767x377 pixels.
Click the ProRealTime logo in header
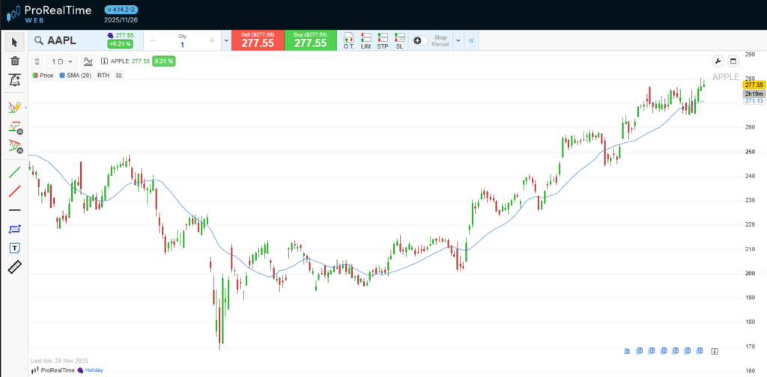pyautogui.click(x=49, y=14)
